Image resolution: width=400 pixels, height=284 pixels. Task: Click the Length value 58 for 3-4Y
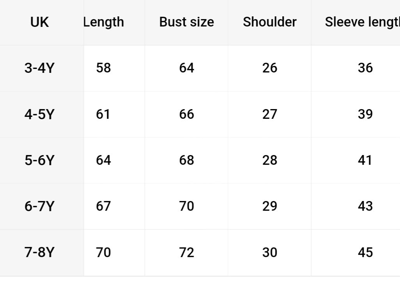click(103, 68)
